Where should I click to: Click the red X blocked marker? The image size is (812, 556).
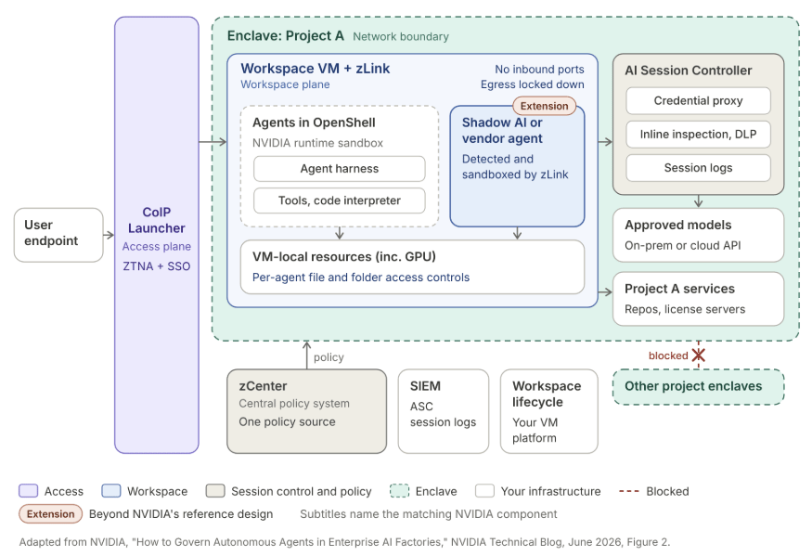point(698,356)
